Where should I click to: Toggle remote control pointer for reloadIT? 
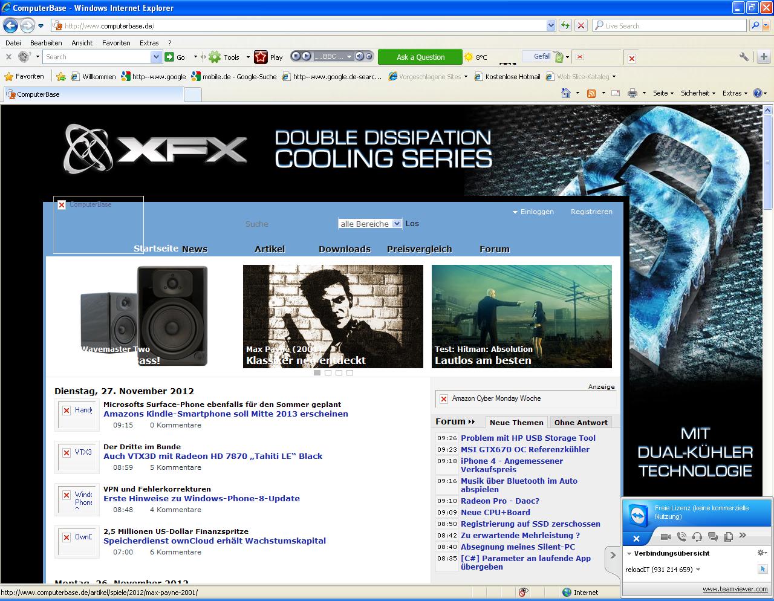763,569
